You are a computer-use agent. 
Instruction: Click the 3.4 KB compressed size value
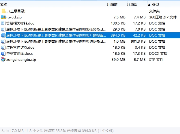pos(140,47)
